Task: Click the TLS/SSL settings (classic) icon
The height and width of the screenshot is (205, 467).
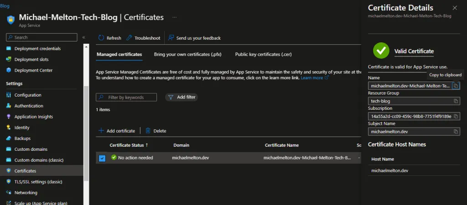Action: pyautogui.click(x=9, y=181)
